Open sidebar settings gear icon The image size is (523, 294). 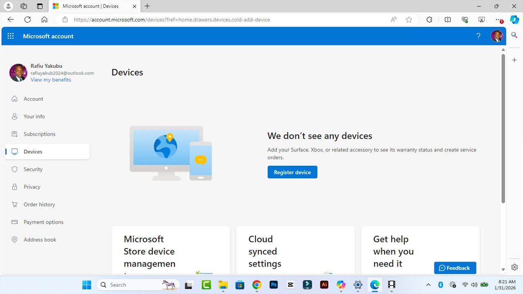point(514,267)
